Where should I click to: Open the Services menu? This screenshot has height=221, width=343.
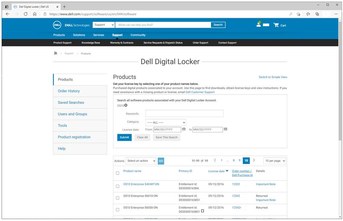click(99, 35)
